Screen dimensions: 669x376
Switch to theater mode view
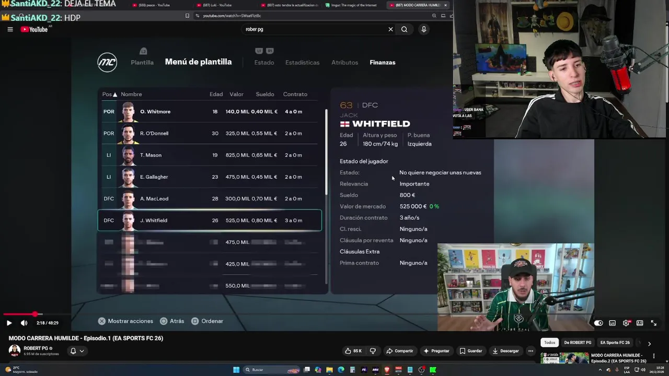(x=640, y=323)
